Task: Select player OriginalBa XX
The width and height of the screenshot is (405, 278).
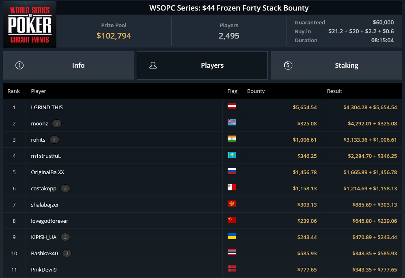Action: pyautogui.click(x=47, y=172)
